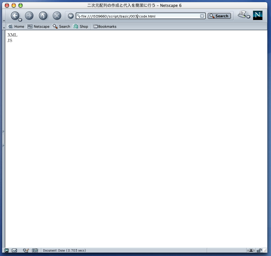Open the Back button history dropdown arrow
Image resolution: width=271 pixels, height=256 pixels.
(20, 20)
